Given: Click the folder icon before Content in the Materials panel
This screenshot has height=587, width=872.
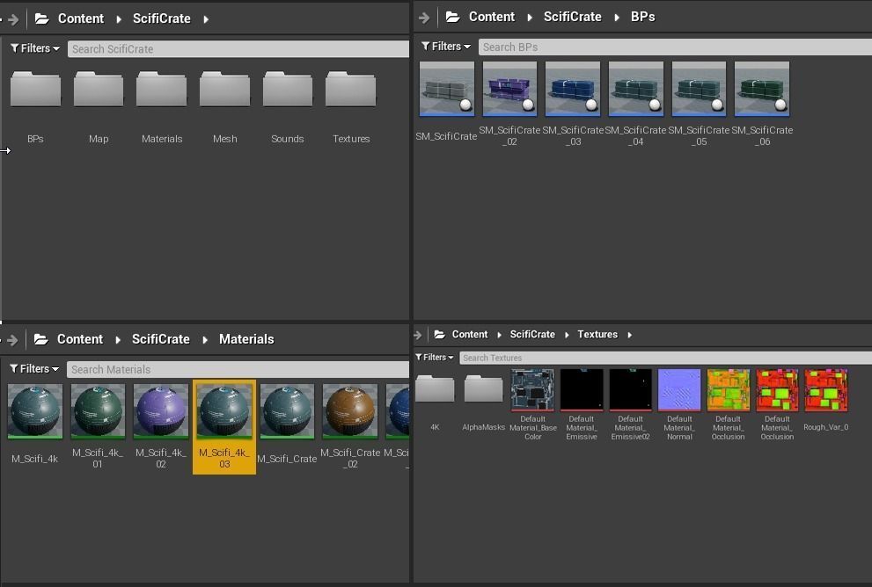Looking at the screenshot, I should click(41, 339).
